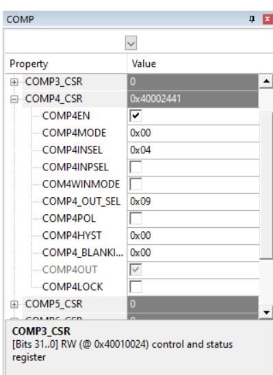Pin the COMP panel with pushpin icon
The width and height of the screenshot is (273, 375).
point(252,19)
